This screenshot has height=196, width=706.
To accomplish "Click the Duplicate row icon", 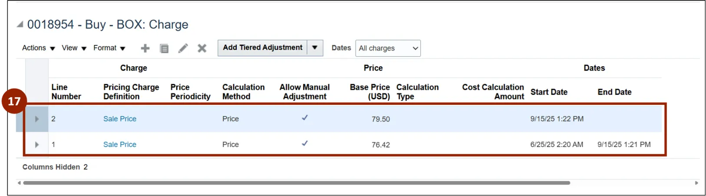I will pos(164,48).
